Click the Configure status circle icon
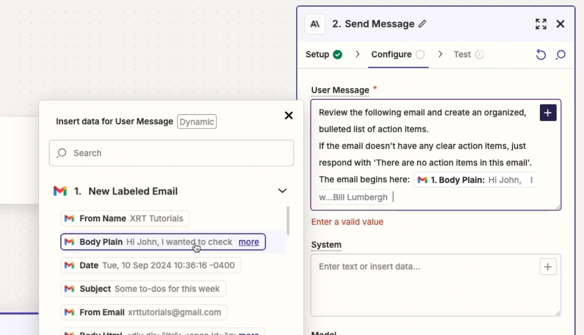 [420, 54]
